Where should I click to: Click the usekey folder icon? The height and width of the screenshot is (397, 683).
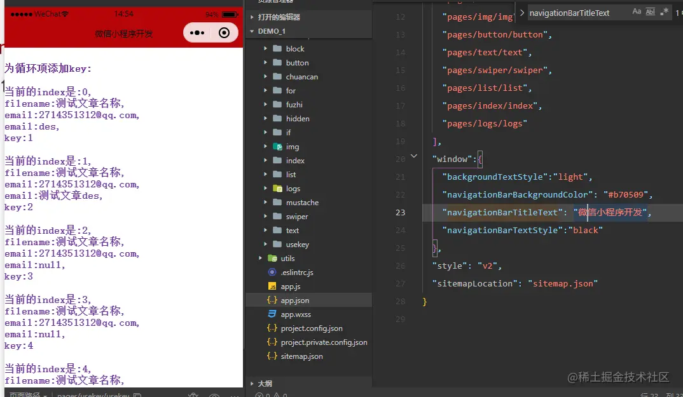(x=277, y=244)
